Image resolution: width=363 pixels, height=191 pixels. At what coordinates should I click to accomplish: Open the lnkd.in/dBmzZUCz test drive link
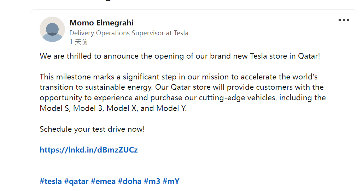[89, 150]
